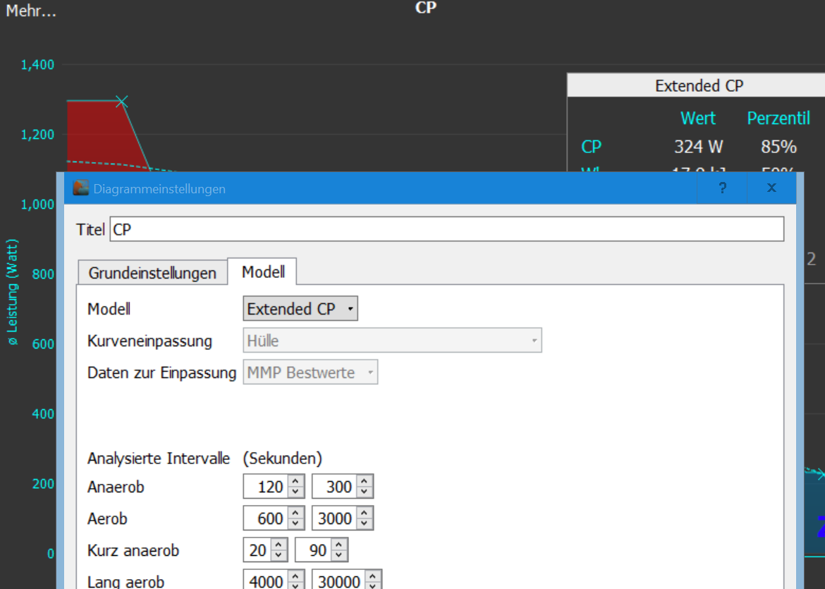Increase the Anaerob start value of 120

pyautogui.click(x=296, y=482)
